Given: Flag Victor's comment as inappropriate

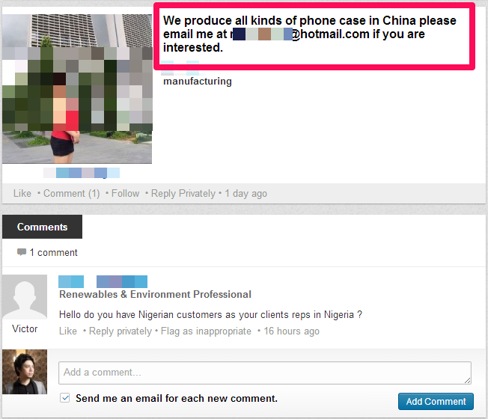Looking at the screenshot, I should [x=206, y=331].
